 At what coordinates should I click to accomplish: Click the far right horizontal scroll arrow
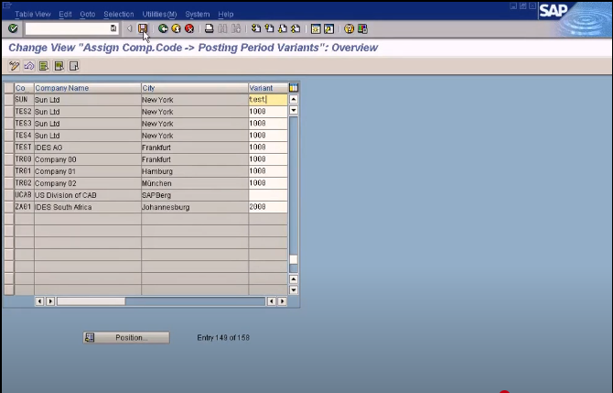point(283,301)
